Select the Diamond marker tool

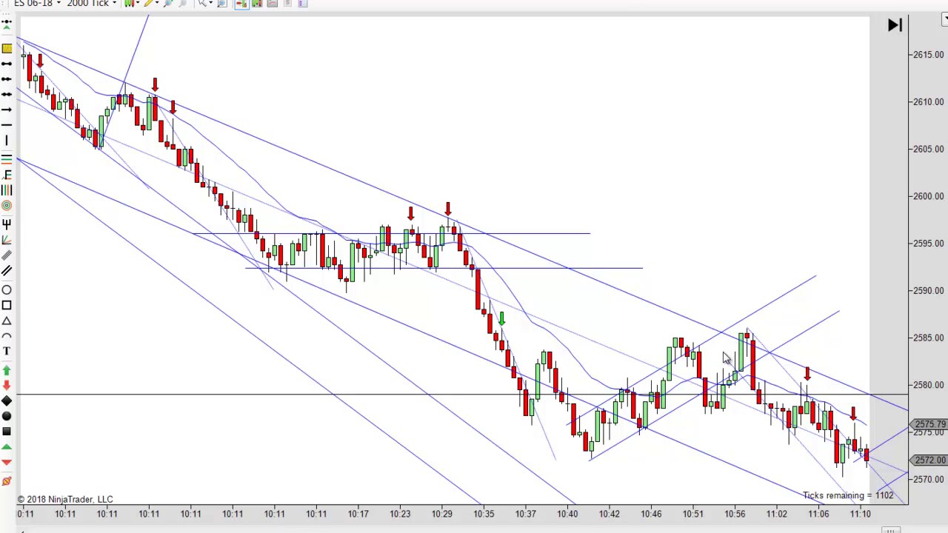[x=7, y=400]
